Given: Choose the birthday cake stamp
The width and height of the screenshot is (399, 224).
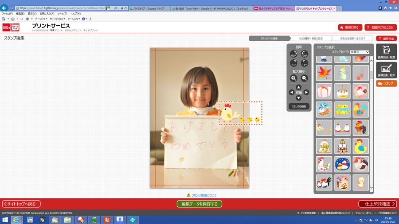Looking at the screenshot, I should pos(342,91).
